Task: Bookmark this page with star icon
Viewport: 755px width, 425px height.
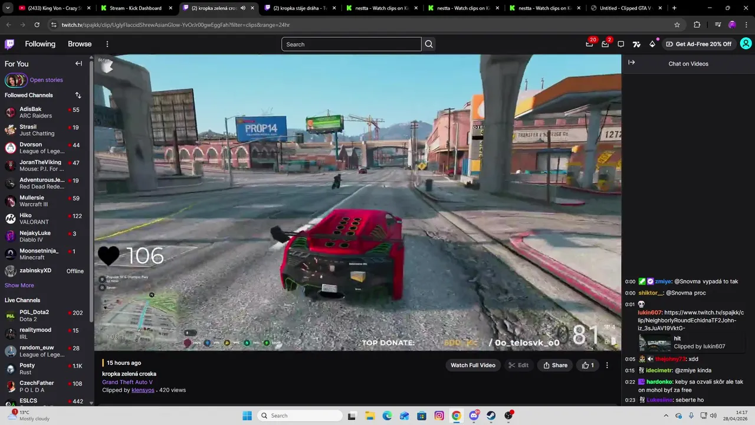Action: [x=677, y=25]
